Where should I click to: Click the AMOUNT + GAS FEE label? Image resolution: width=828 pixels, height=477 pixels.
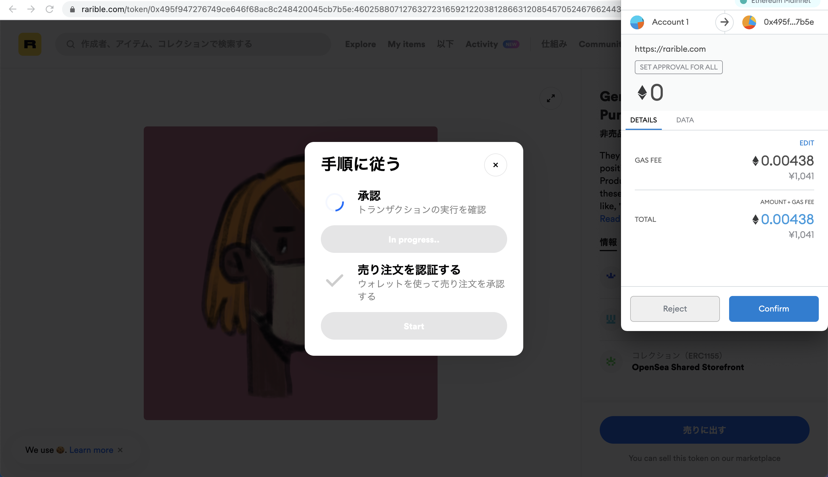787,202
